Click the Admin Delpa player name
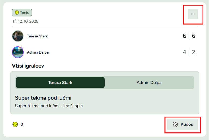Screen dimensions: 209x140 pos(38,52)
